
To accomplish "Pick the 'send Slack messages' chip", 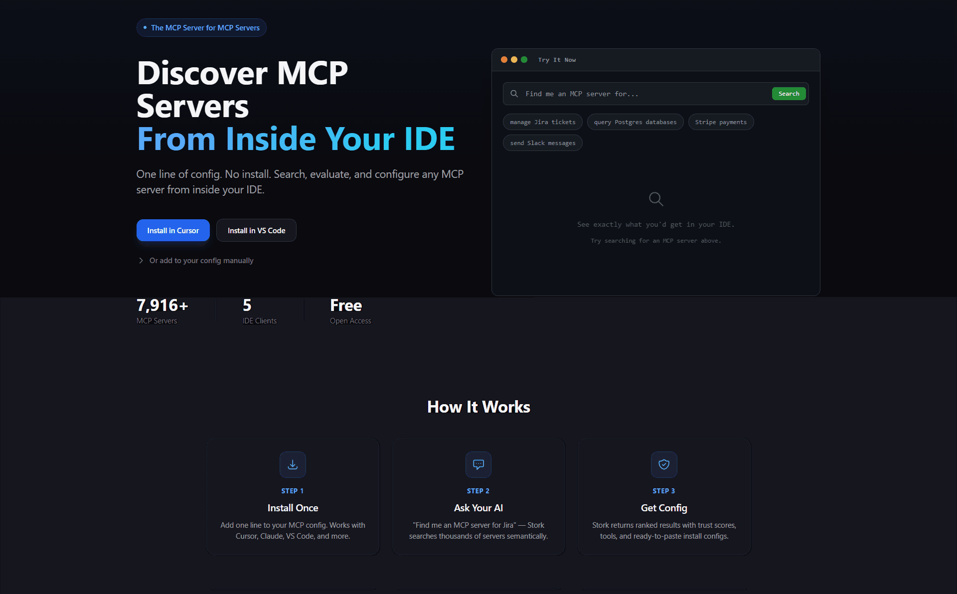I will (x=542, y=143).
